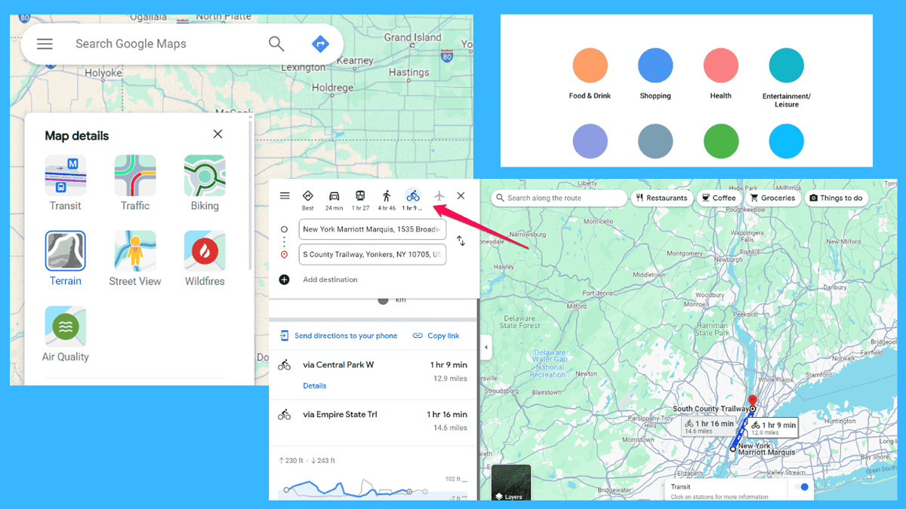Click the red destination pin on the map
The image size is (906, 509).
[x=752, y=400]
